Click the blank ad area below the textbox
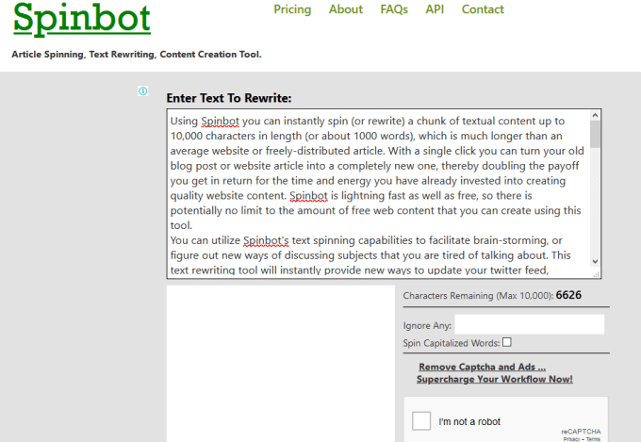Image resolution: width=641 pixels, height=442 pixels. click(x=281, y=364)
